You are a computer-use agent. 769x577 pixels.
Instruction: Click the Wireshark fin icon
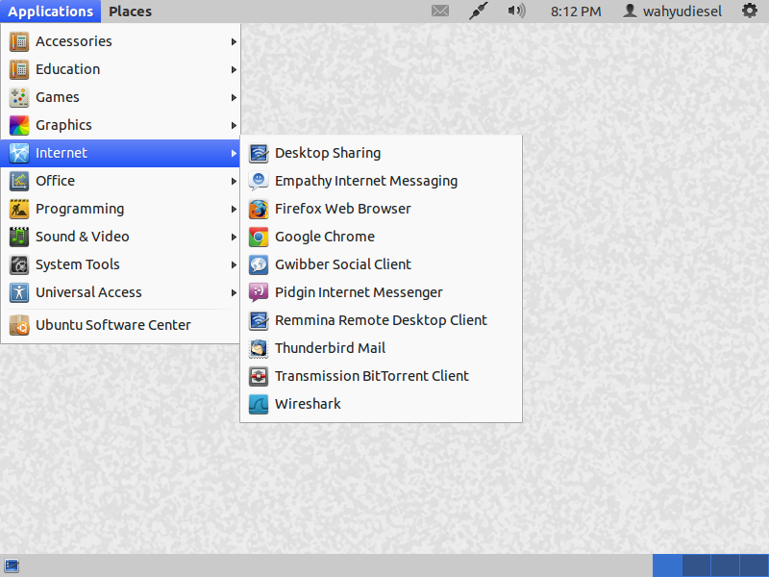coord(259,404)
